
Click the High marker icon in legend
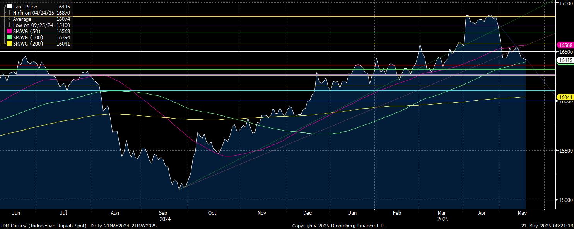9,13
